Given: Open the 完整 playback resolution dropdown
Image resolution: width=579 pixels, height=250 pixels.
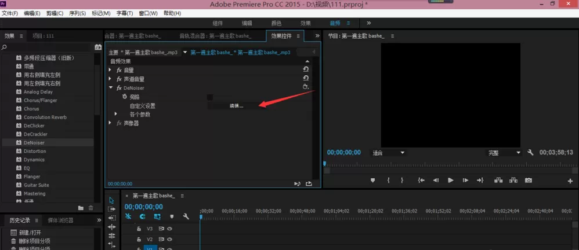Looking at the screenshot, I should [504, 152].
